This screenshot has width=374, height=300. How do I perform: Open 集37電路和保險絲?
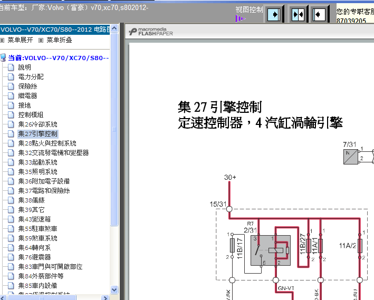44,191
